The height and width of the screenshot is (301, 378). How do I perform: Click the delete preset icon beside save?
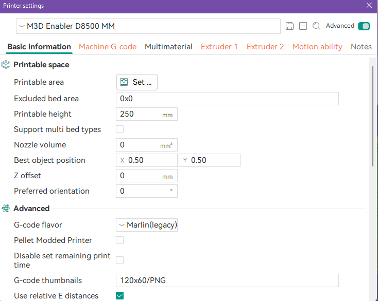point(303,26)
